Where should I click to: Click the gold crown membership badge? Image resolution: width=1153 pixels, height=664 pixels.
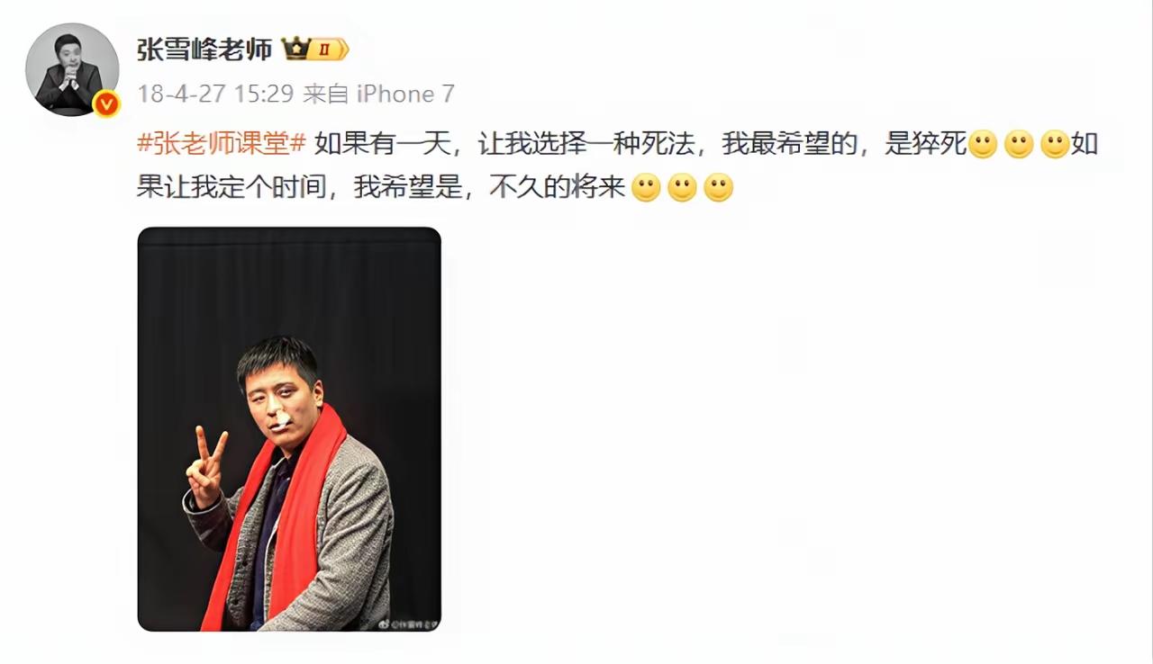click(x=296, y=49)
